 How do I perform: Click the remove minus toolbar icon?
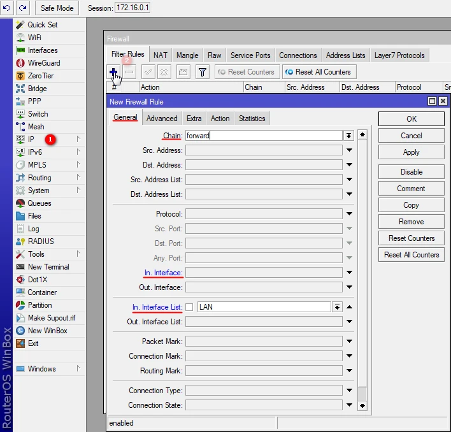[x=129, y=72]
